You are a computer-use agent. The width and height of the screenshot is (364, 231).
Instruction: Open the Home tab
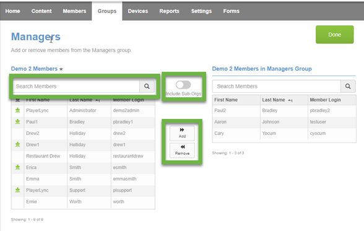tap(12, 11)
